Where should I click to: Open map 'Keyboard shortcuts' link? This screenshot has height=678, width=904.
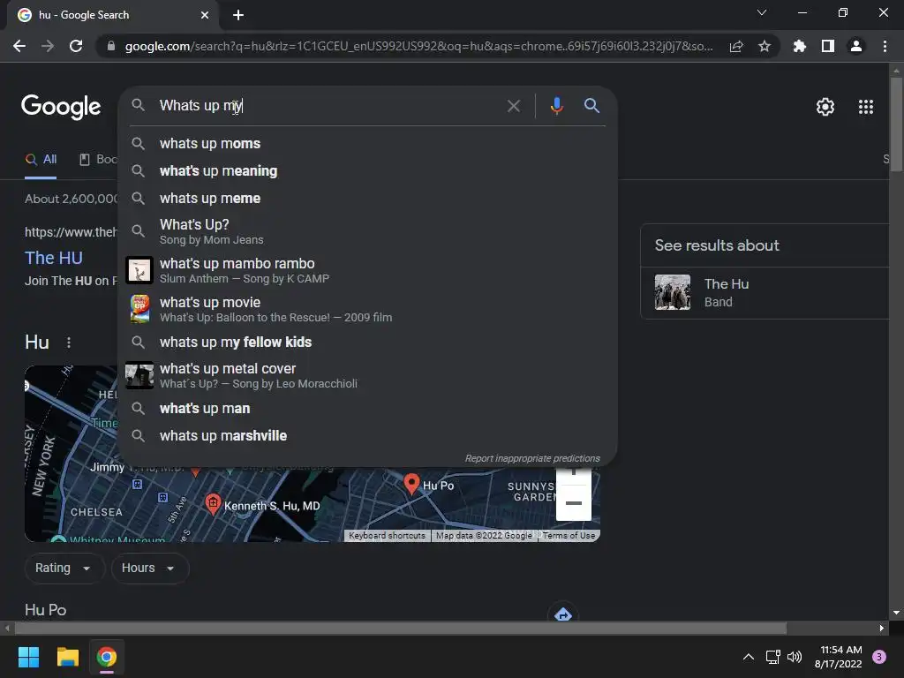tap(387, 536)
